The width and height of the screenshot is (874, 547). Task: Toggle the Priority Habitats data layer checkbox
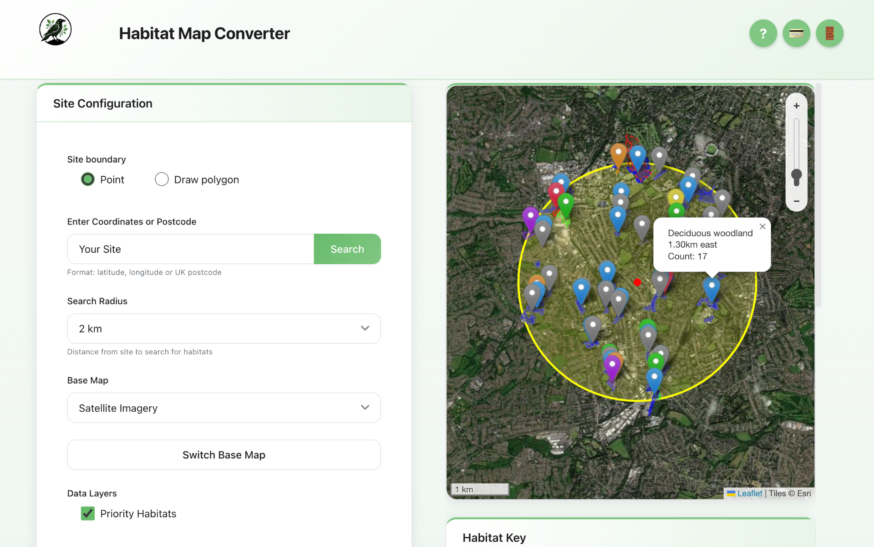click(x=88, y=513)
